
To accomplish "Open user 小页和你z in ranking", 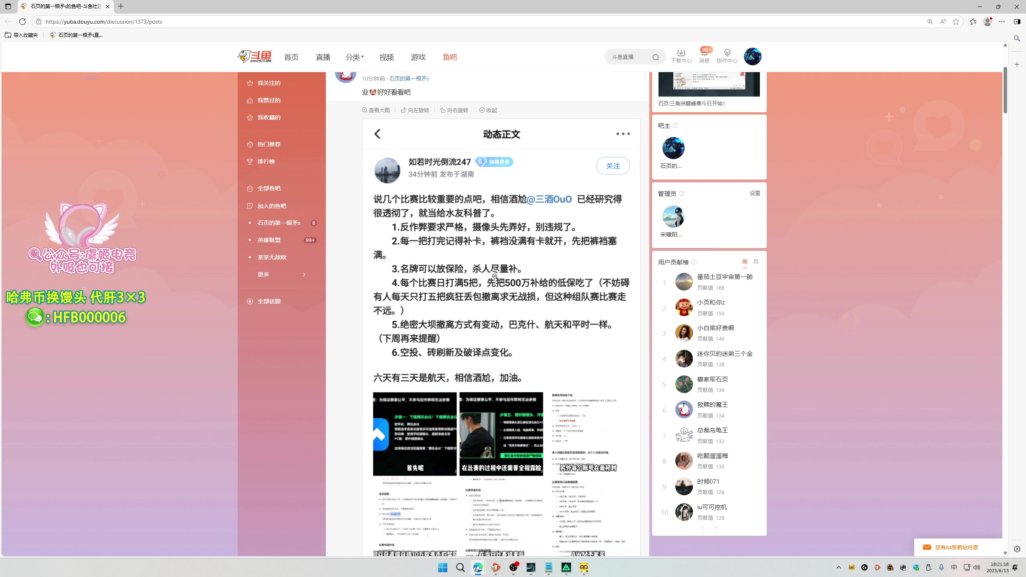I will click(x=711, y=303).
